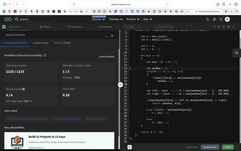Collapse code fold arrow at line 12
The image size is (241, 151).
[x=128, y=59]
